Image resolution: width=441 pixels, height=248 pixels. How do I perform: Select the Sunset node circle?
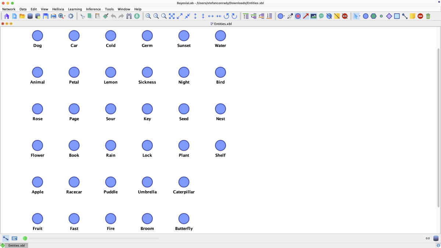184,36
